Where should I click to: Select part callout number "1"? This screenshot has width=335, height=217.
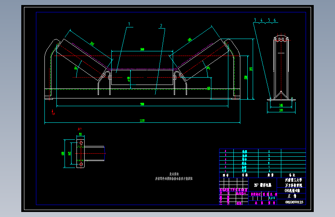point(129,24)
